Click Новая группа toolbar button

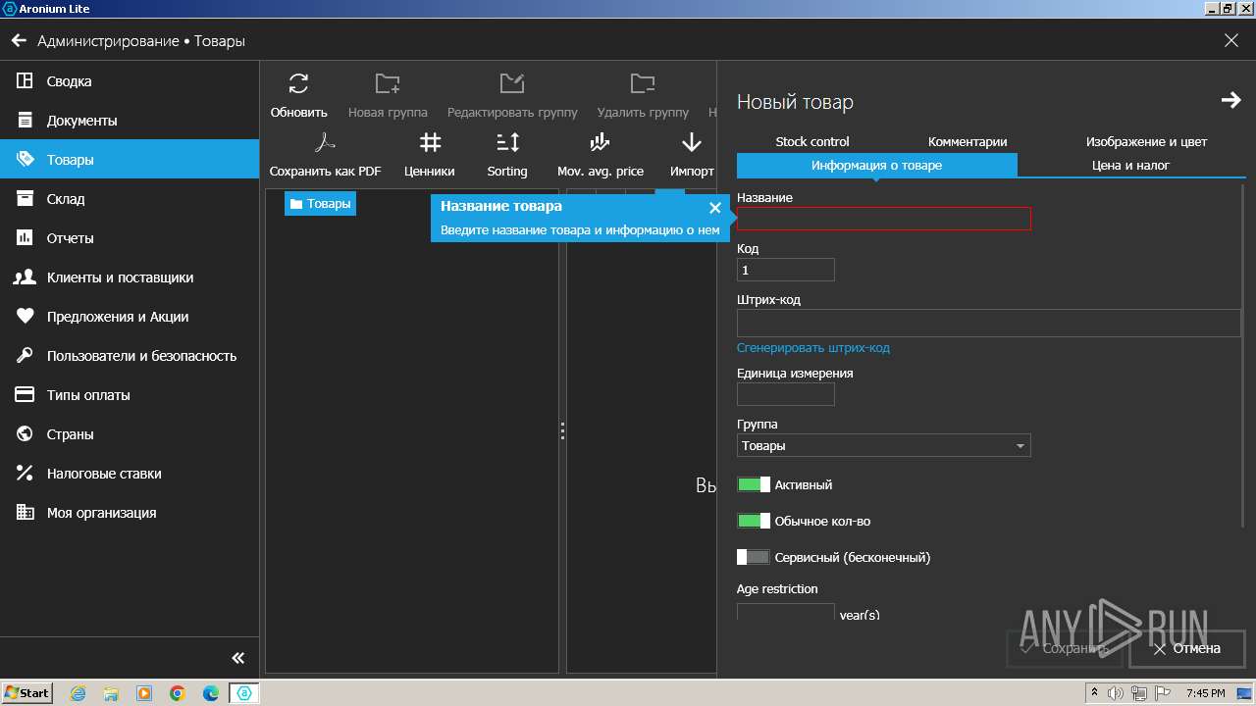[388, 95]
